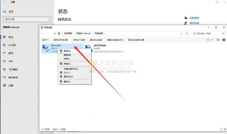Toggle the preview pane icon
The width and height of the screenshot is (227, 134).
(218, 40)
